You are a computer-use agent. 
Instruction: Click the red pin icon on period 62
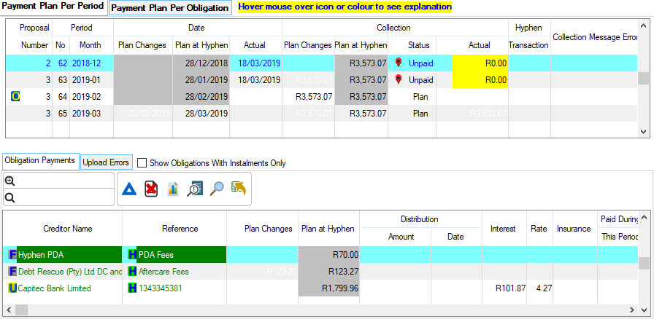coord(399,63)
